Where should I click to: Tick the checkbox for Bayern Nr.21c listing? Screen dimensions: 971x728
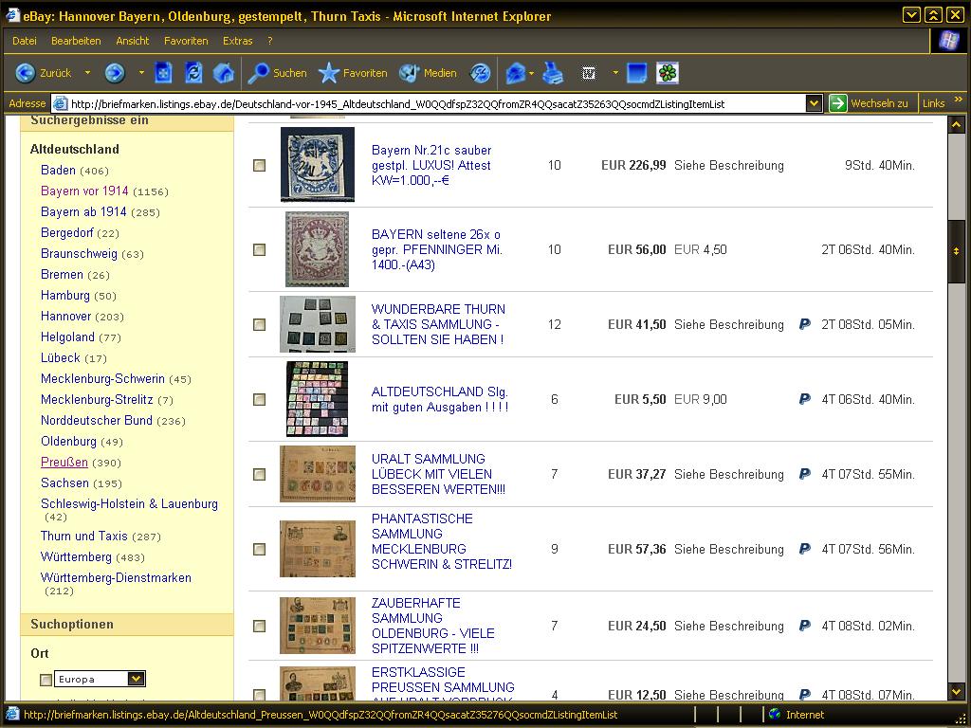pyautogui.click(x=260, y=165)
